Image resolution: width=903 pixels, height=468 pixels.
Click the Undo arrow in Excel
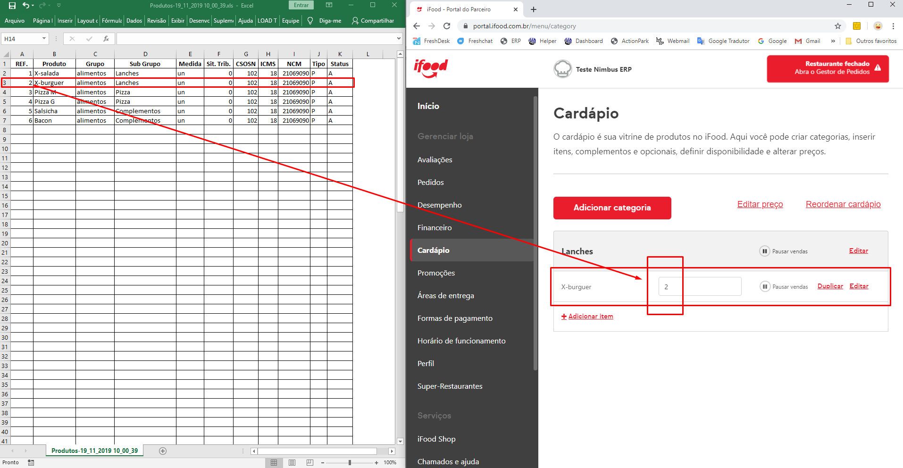coord(26,5)
